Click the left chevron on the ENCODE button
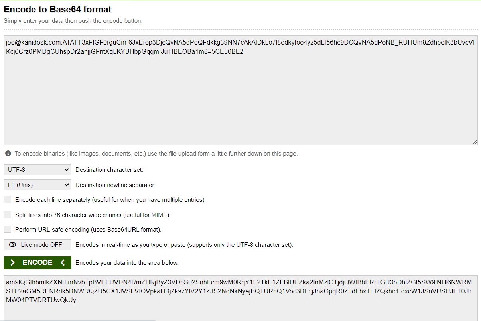 coord(63,262)
